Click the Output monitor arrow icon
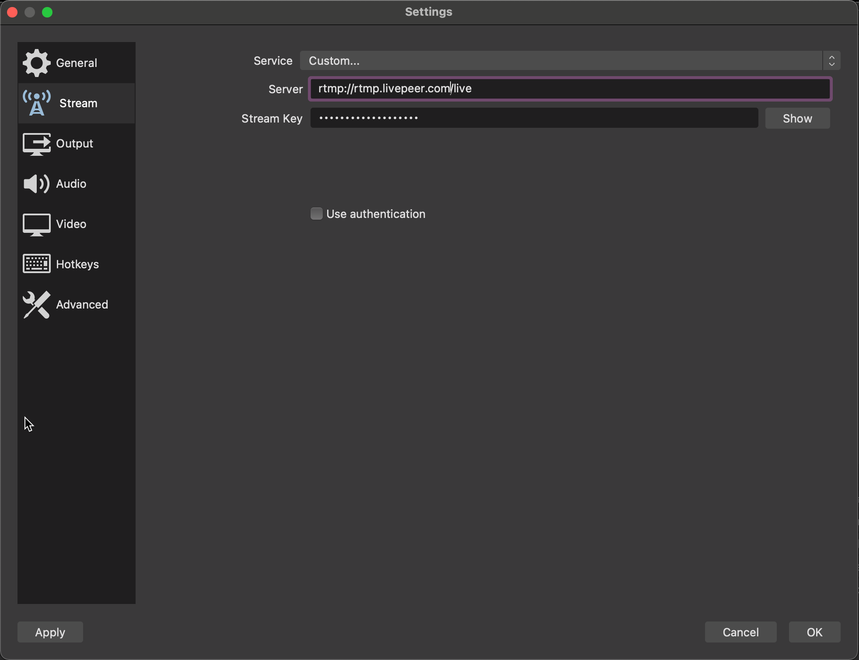The height and width of the screenshot is (660, 859). pos(36,144)
